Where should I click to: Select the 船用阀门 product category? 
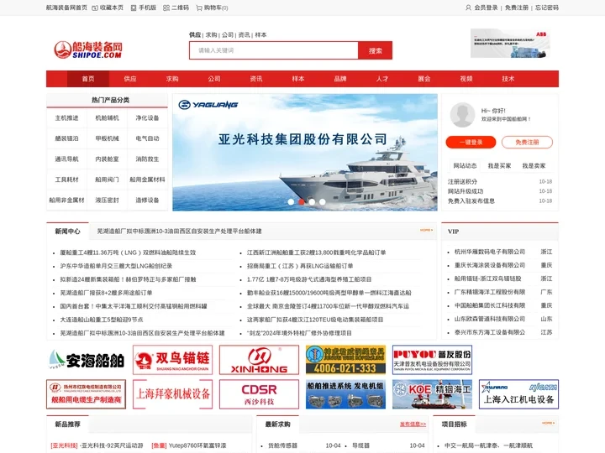click(107, 180)
